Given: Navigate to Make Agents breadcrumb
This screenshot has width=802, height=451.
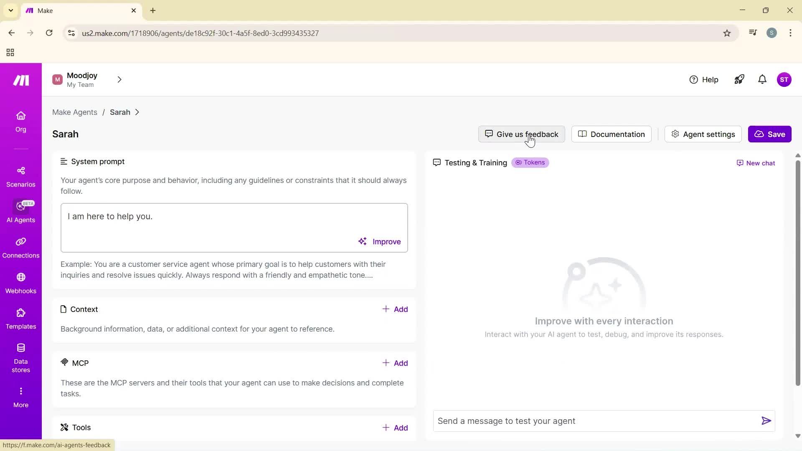Looking at the screenshot, I should [x=74, y=112].
